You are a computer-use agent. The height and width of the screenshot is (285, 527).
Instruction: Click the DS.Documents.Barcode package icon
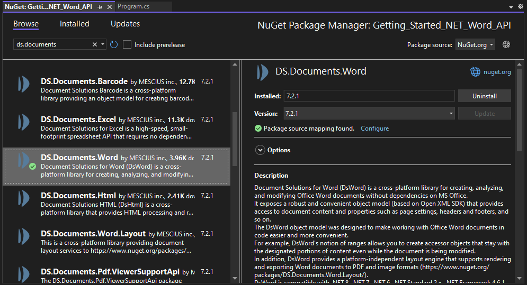coord(23,84)
